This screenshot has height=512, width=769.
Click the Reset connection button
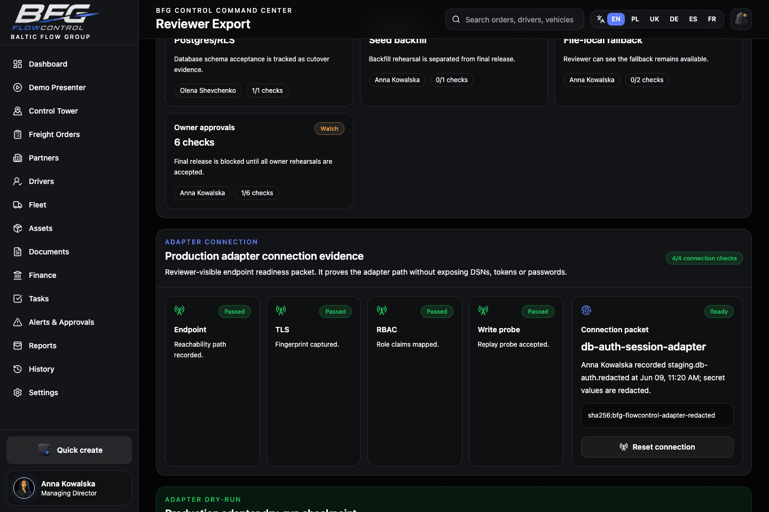tap(657, 447)
